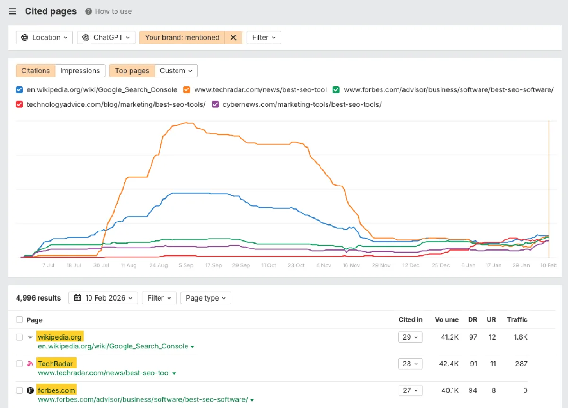
Task: Toggle the forbes.com legend checkbox
Action: [x=336, y=89]
